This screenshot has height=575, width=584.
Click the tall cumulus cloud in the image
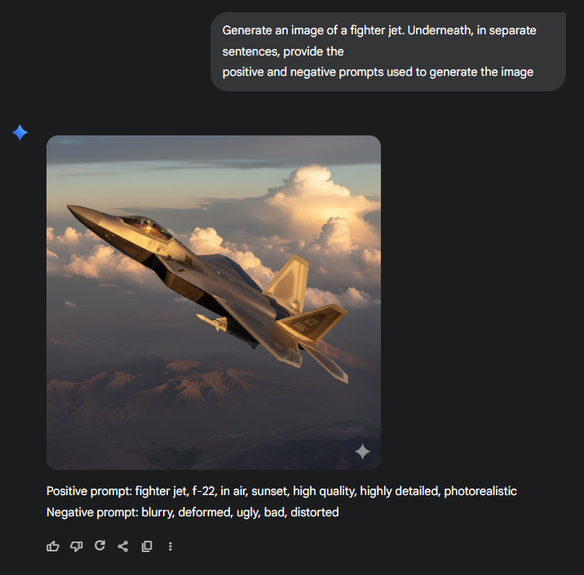click(316, 201)
